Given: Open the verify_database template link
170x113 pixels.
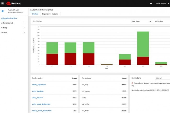Looking at the screenshot, I should pyautogui.click(x=38, y=91).
